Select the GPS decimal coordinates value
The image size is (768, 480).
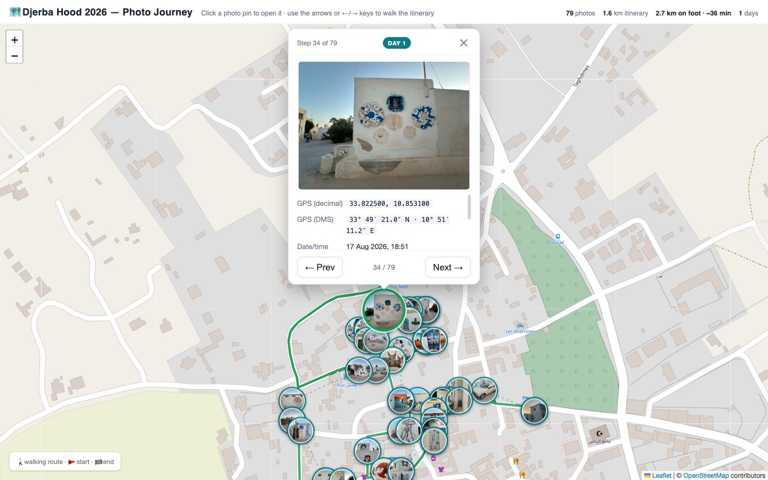point(389,204)
